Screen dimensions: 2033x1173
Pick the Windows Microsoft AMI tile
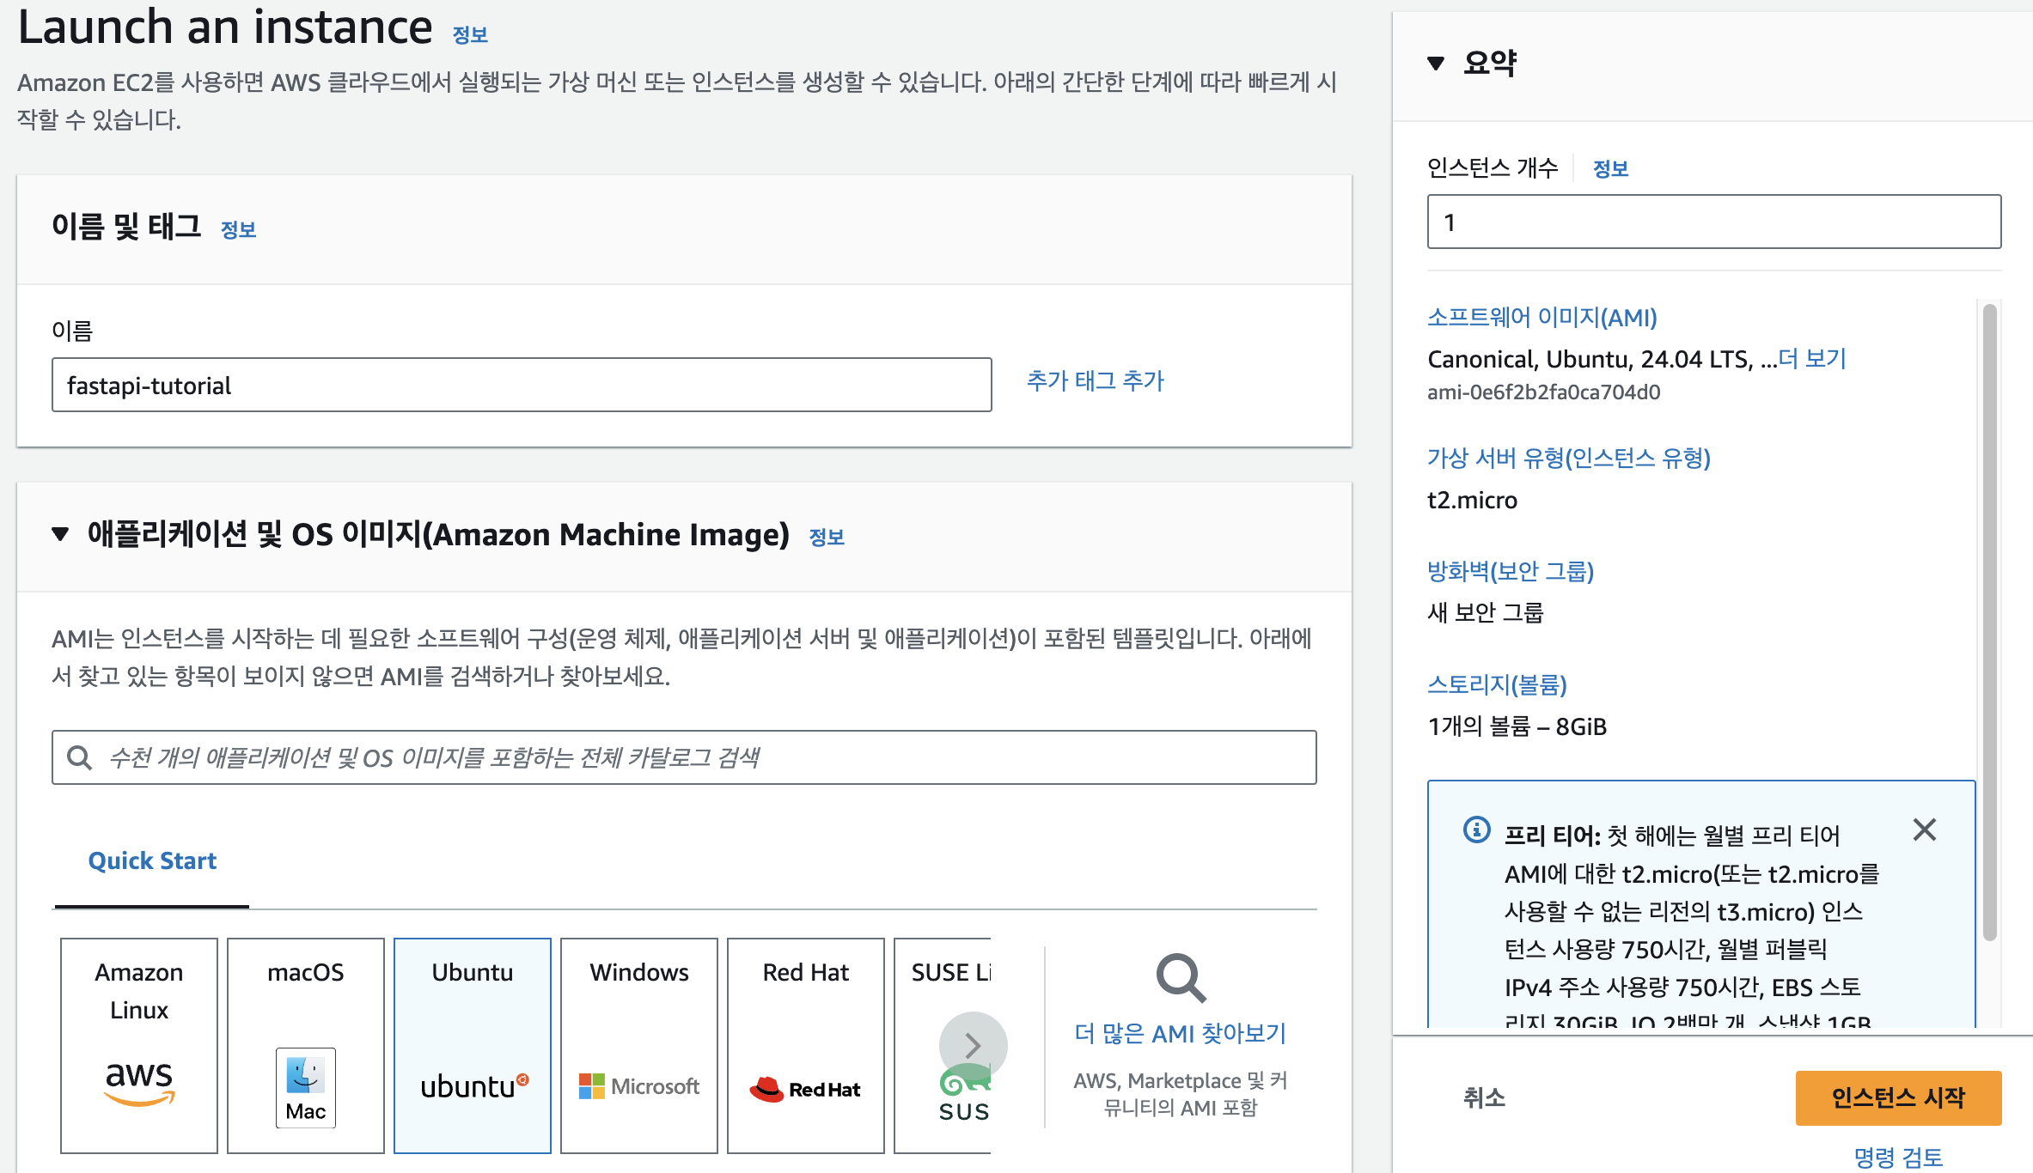click(x=638, y=1044)
